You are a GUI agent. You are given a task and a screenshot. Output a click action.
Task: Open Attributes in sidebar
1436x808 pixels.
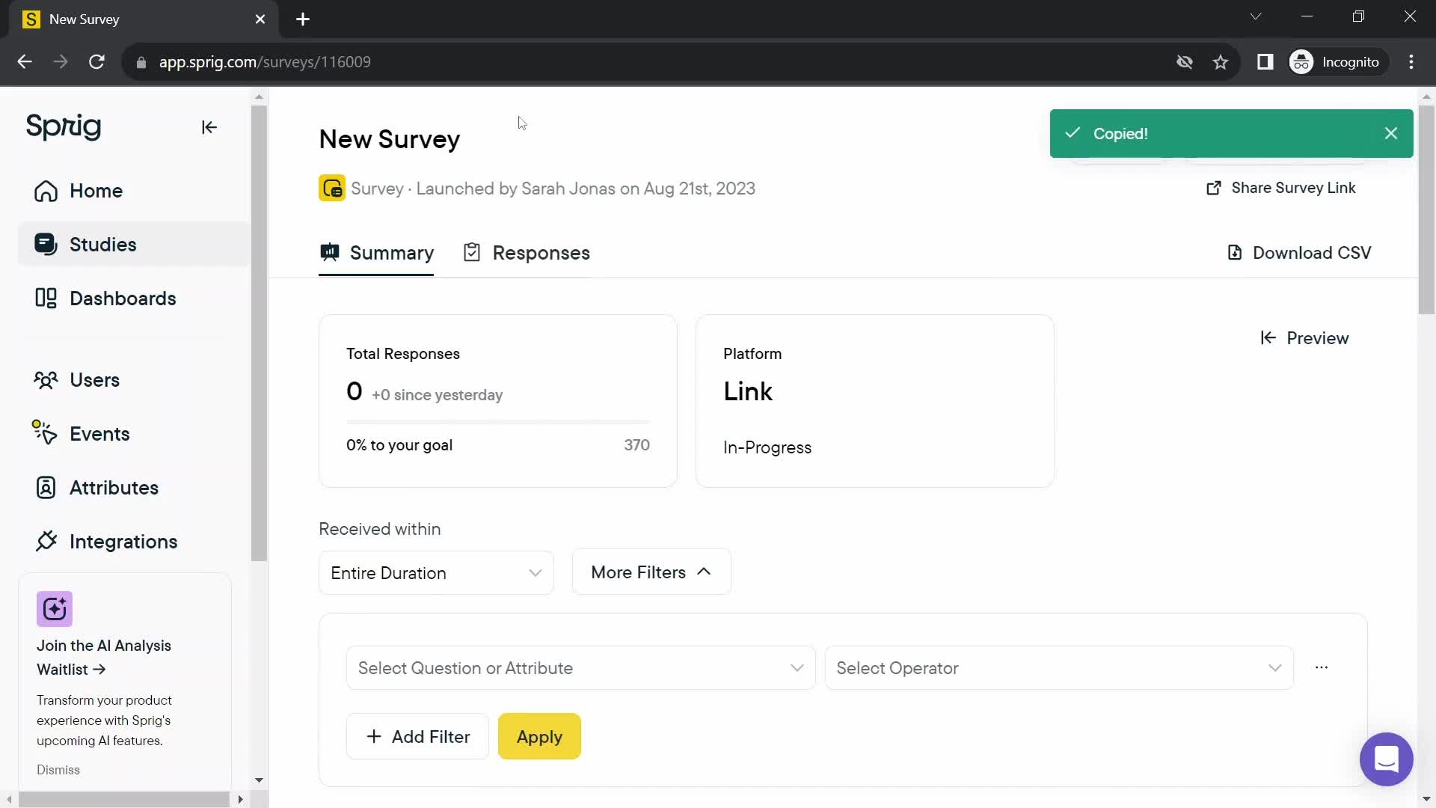pos(96,488)
